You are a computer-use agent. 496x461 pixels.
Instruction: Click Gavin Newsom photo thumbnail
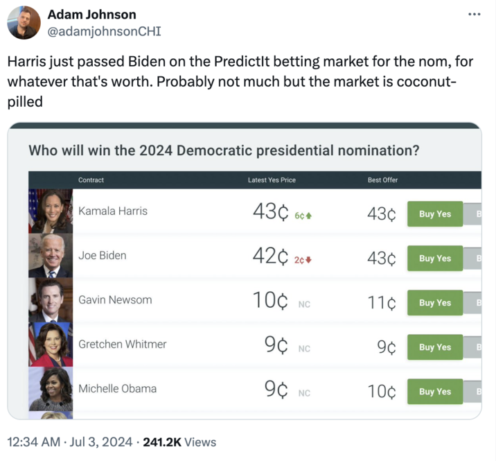51,300
